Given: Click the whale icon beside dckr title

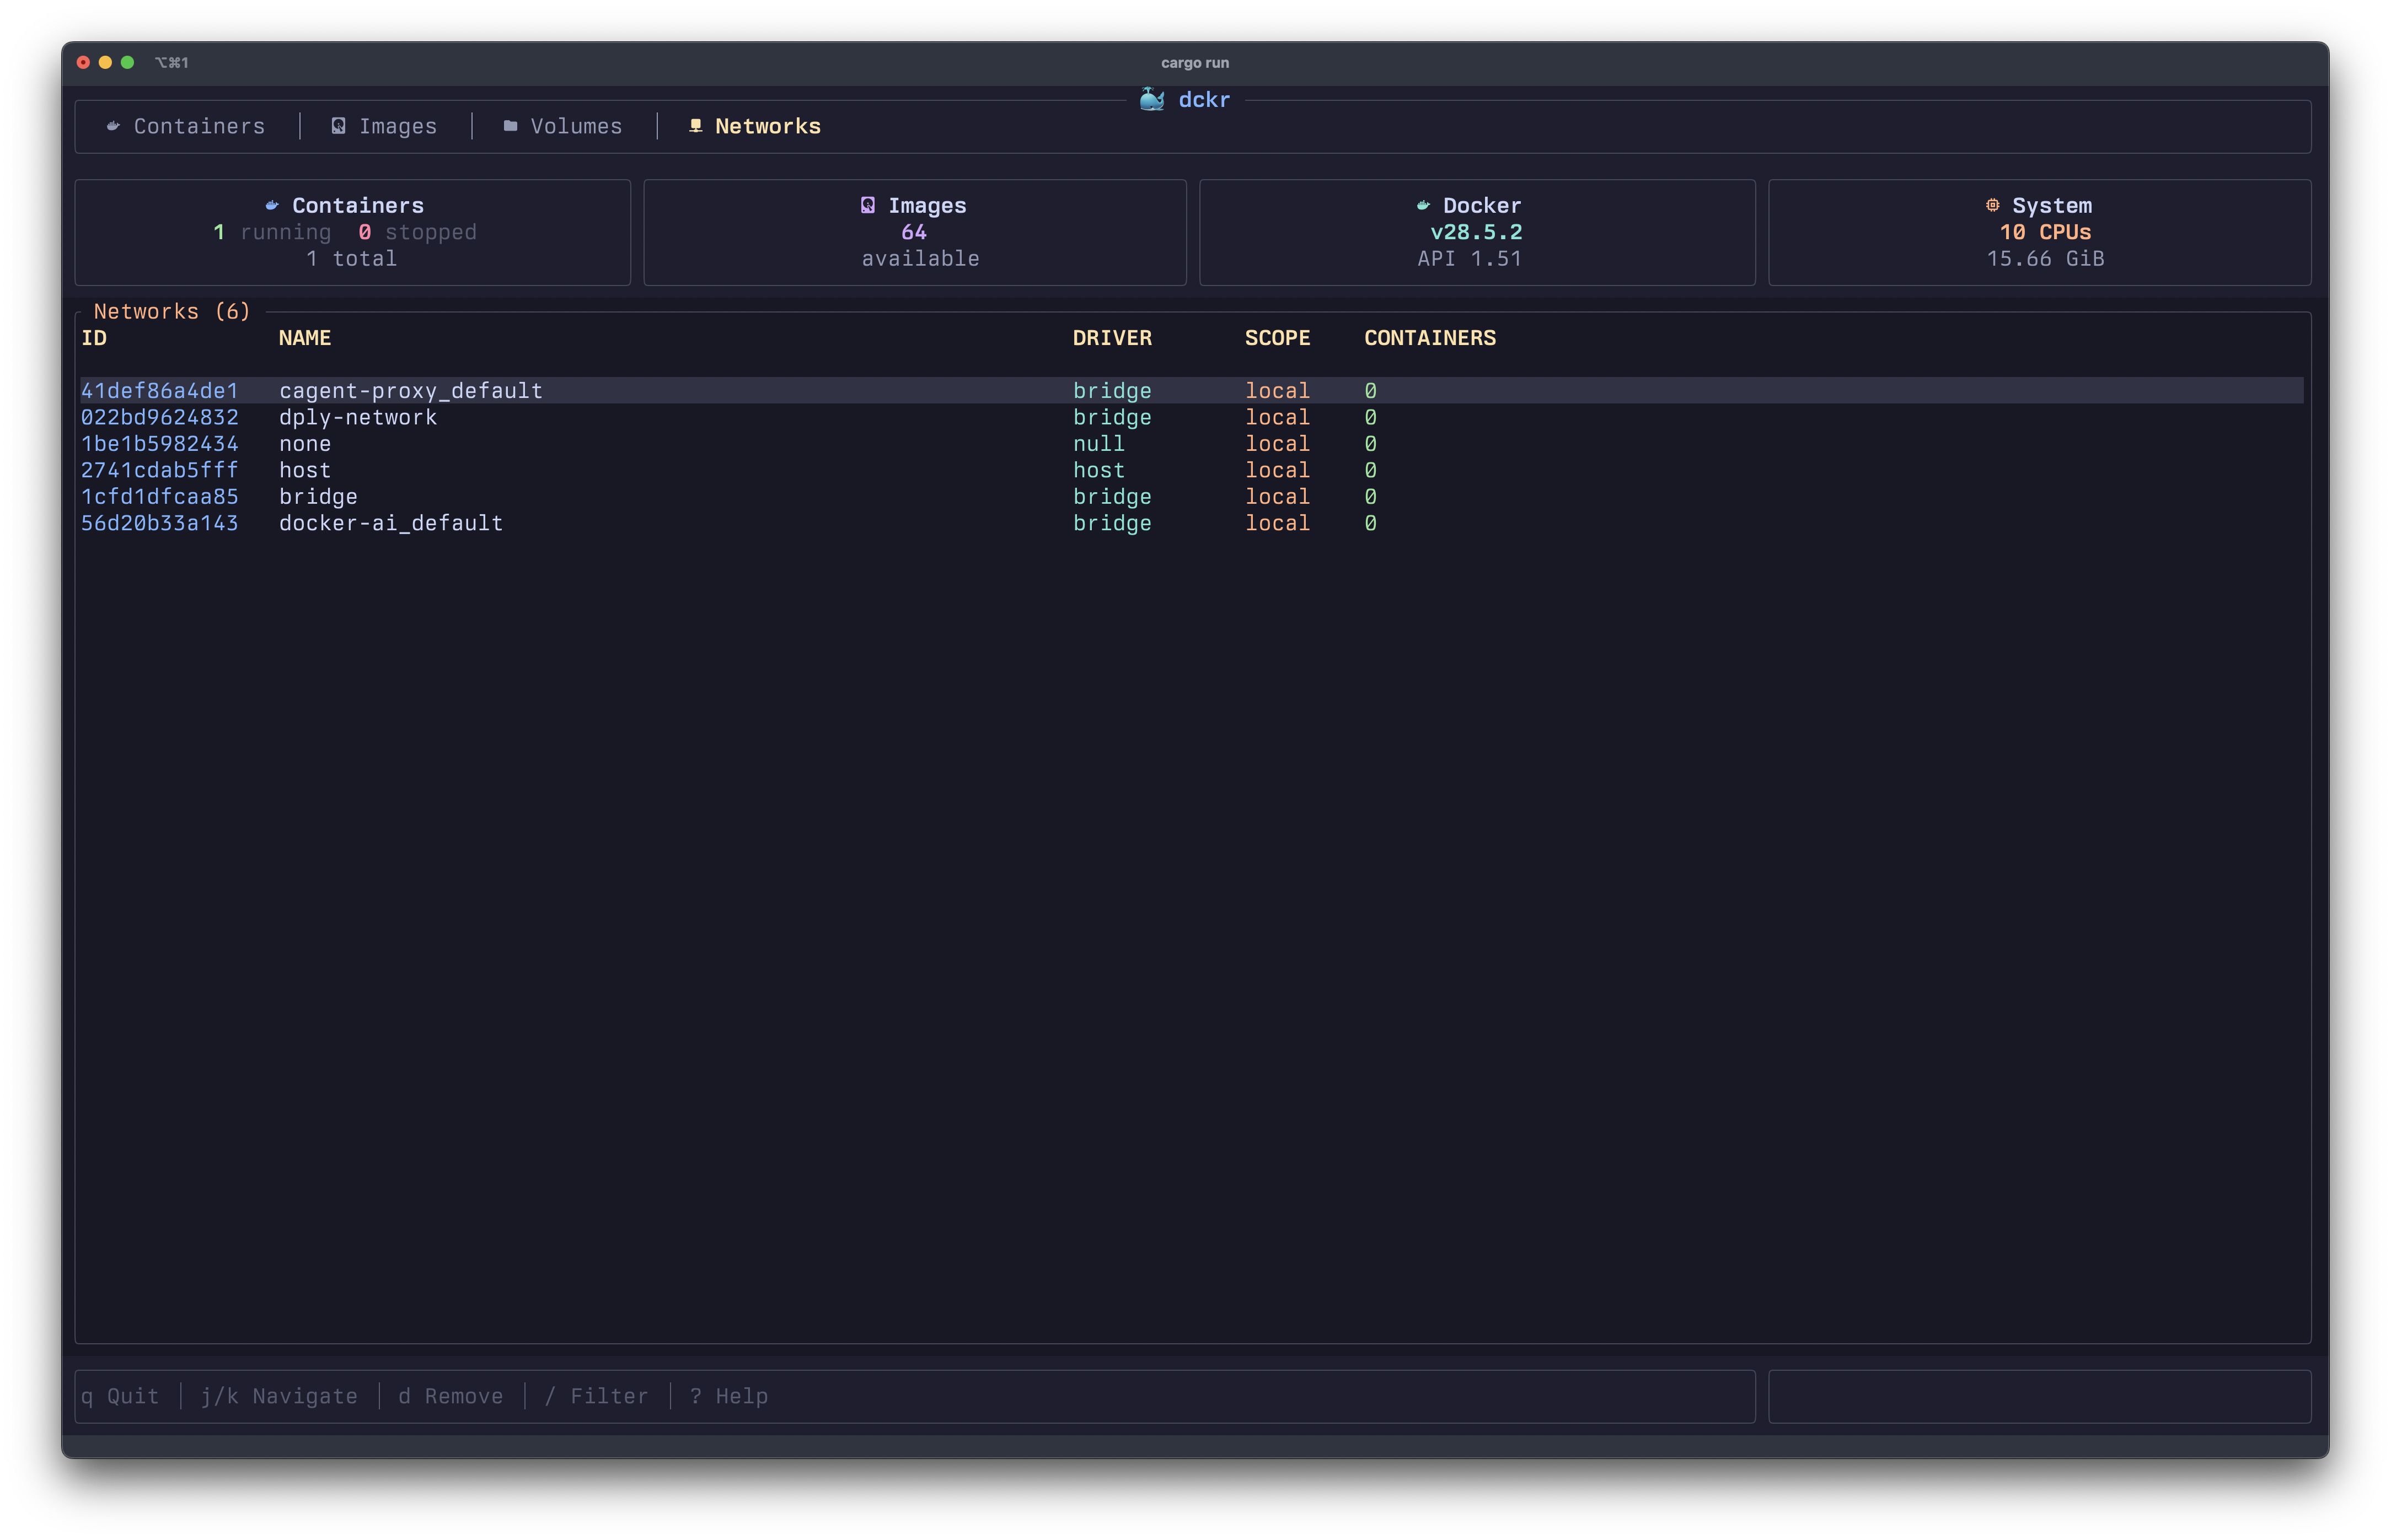Looking at the screenshot, I should coord(1151,99).
